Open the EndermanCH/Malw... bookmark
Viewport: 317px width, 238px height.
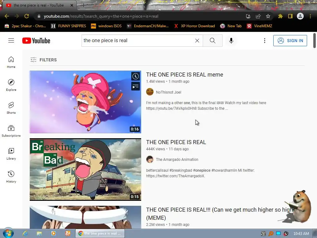tap(148, 26)
